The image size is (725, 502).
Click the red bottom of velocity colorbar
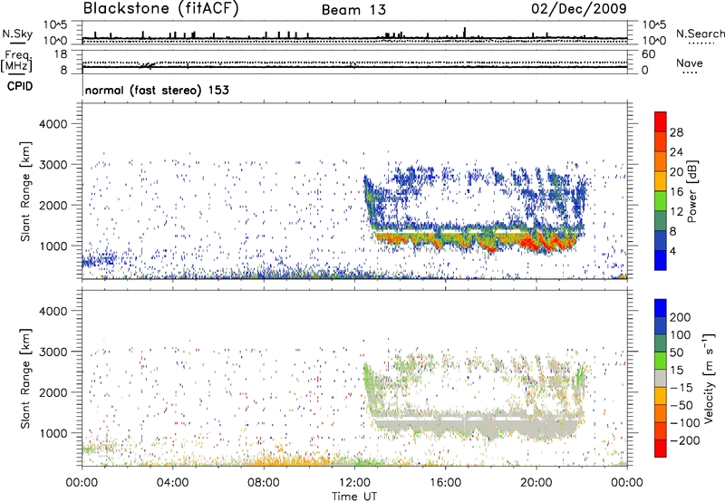point(661,449)
